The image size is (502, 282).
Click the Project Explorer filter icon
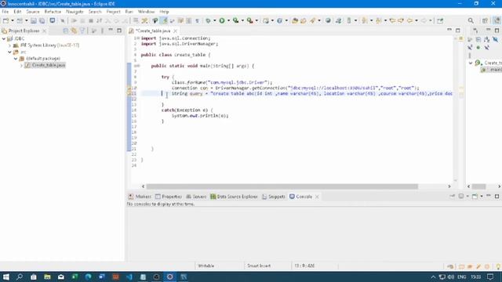point(82,31)
